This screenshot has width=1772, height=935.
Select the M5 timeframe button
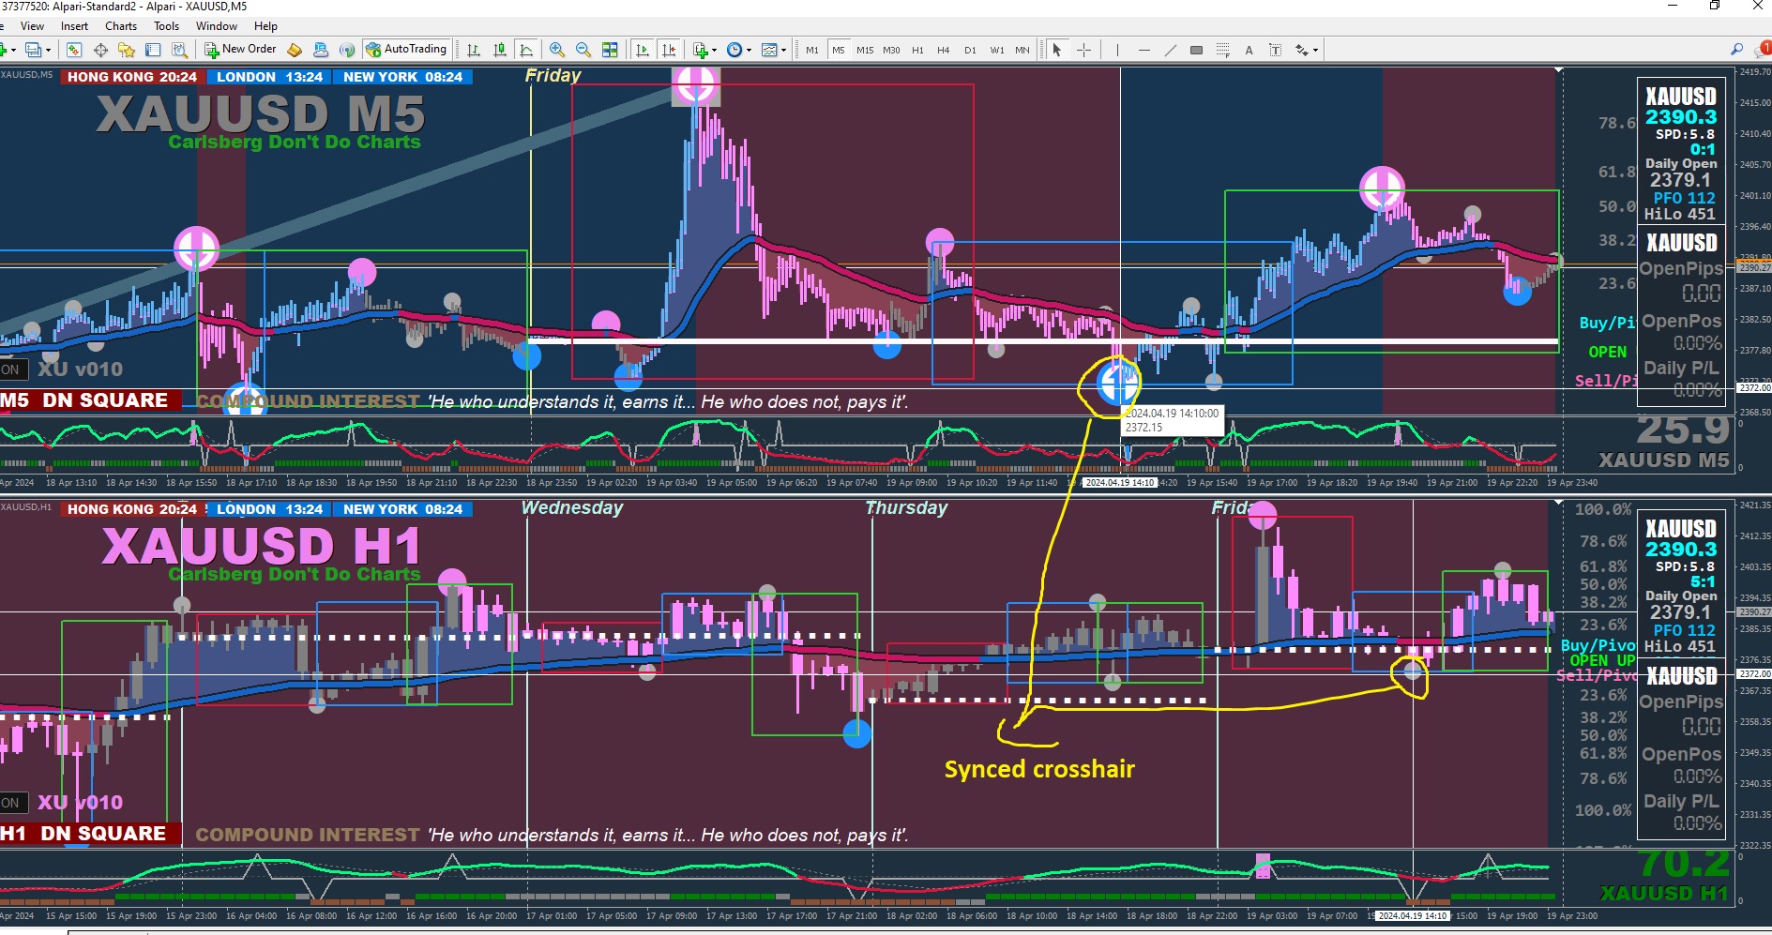coord(839,50)
